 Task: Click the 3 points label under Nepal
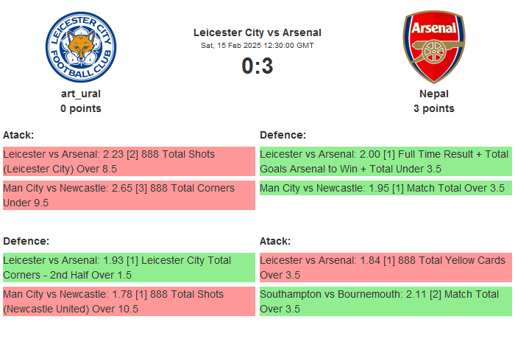click(x=433, y=108)
